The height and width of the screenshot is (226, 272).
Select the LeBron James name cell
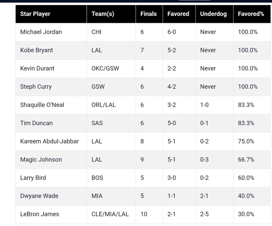click(x=51, y=214)
